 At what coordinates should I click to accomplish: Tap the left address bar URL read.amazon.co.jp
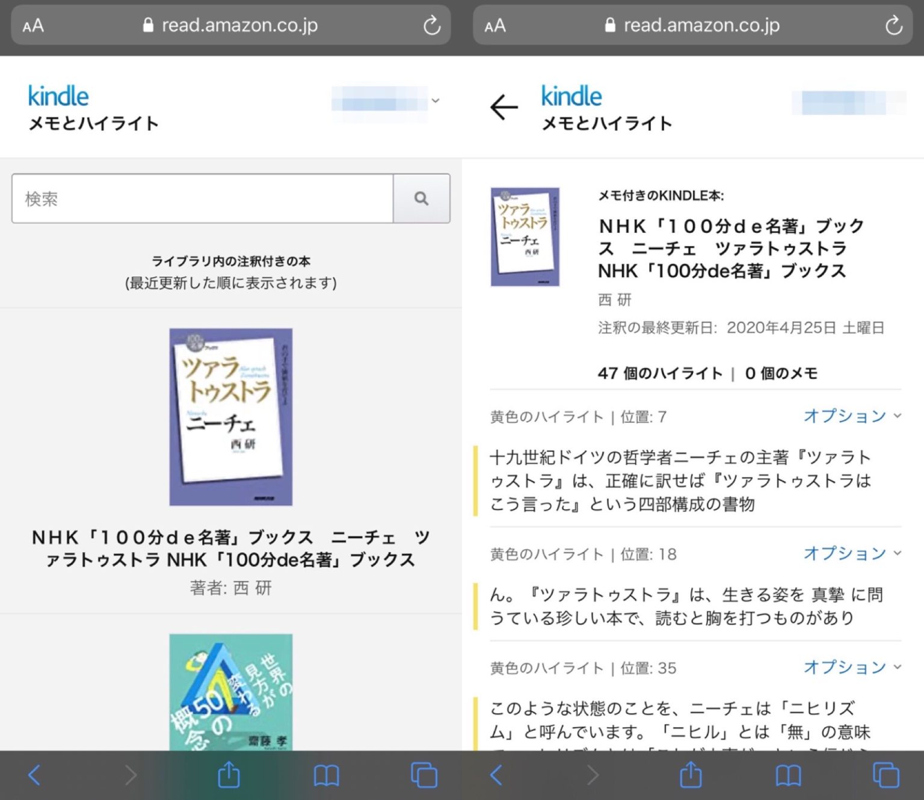click(239, 25)
